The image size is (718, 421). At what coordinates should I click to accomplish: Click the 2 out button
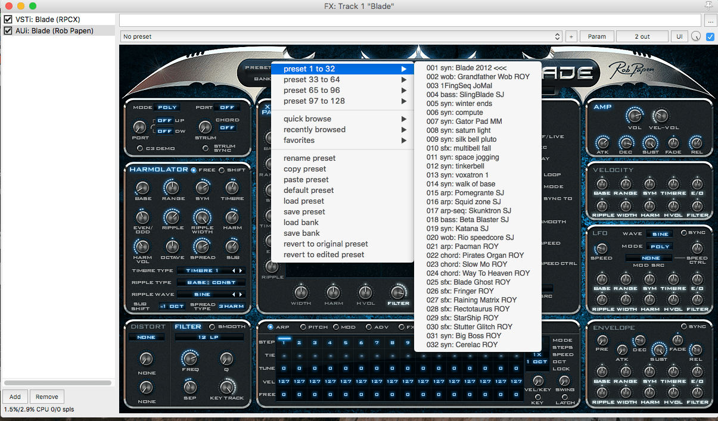[642, 36]
